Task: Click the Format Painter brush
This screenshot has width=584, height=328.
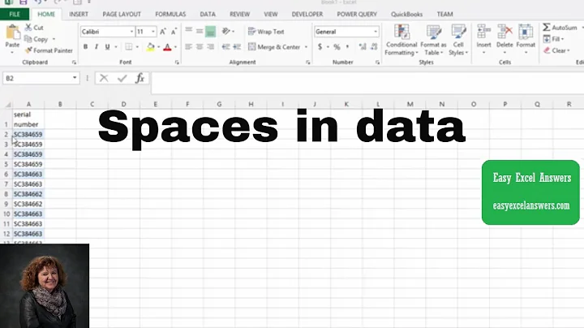Action: [28, 50]
